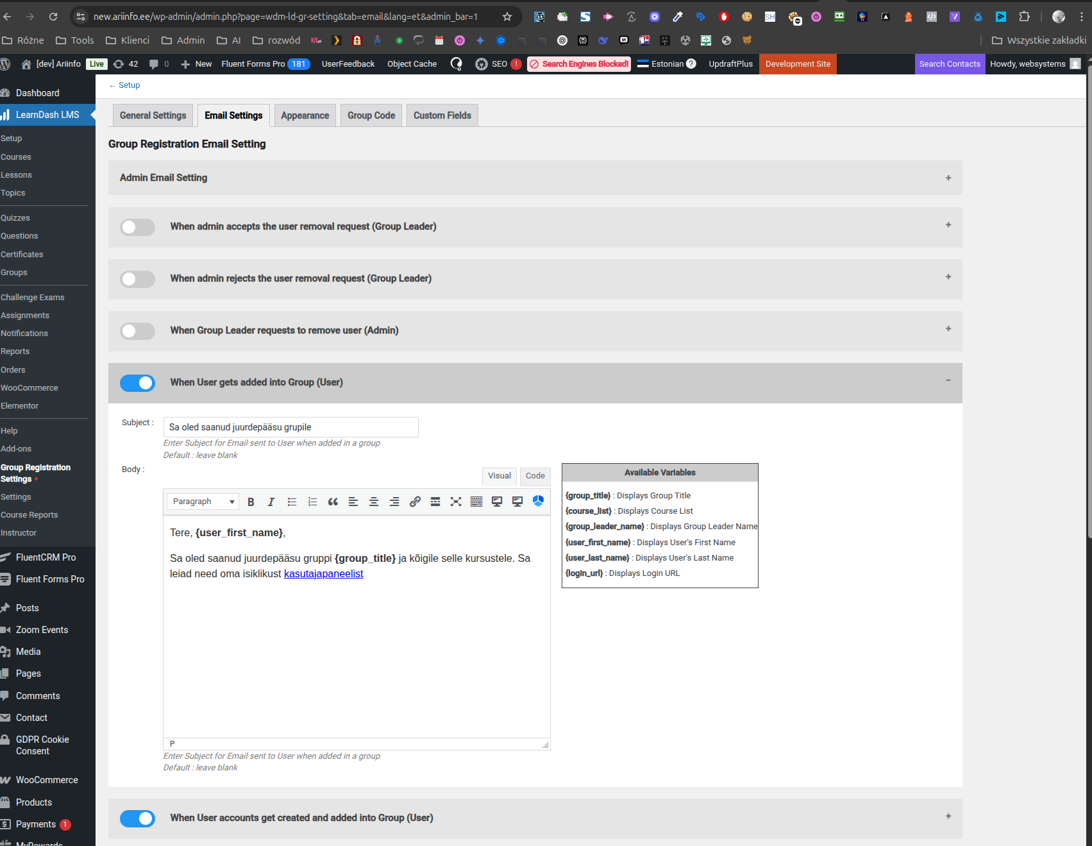
Task: Switch the body editor to Visual view
Action: click(500, 476)
